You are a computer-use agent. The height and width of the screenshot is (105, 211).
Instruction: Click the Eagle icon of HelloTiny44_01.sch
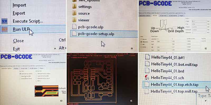tap(147, 78)
